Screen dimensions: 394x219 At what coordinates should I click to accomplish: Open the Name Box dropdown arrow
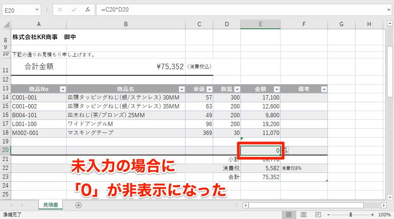(37, 10)
